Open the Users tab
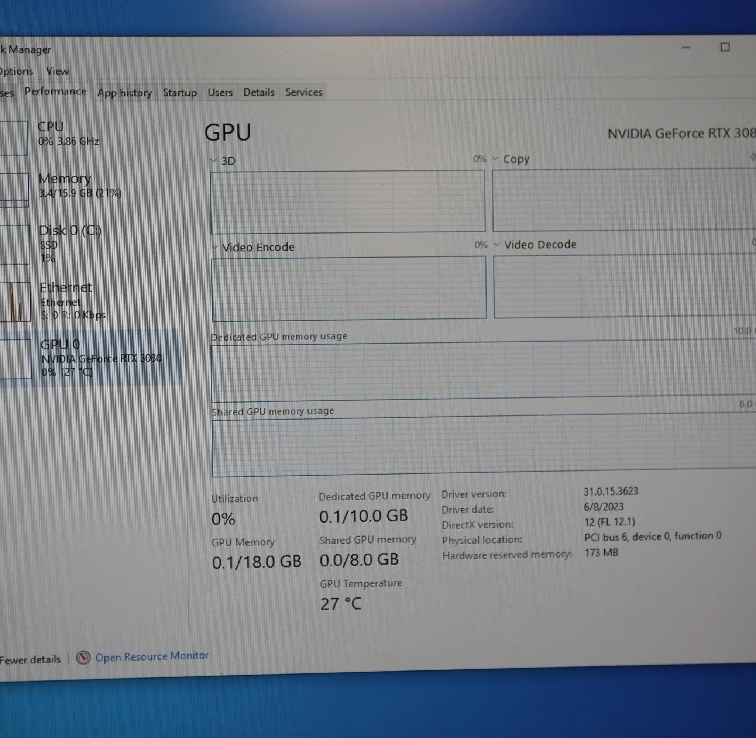This screenshot has height=738, width=756. click(x=220, y=92)
